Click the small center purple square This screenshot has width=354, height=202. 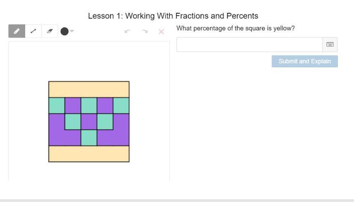(89, 122)
